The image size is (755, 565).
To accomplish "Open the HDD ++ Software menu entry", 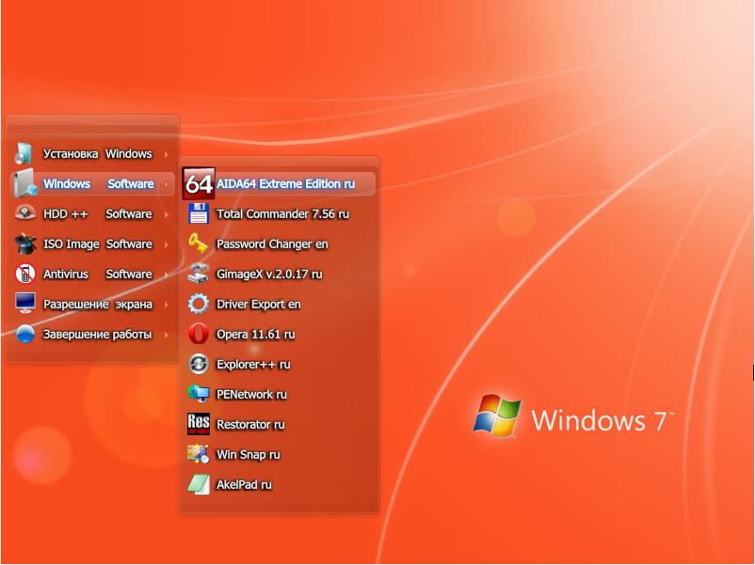I will (92, 213).
